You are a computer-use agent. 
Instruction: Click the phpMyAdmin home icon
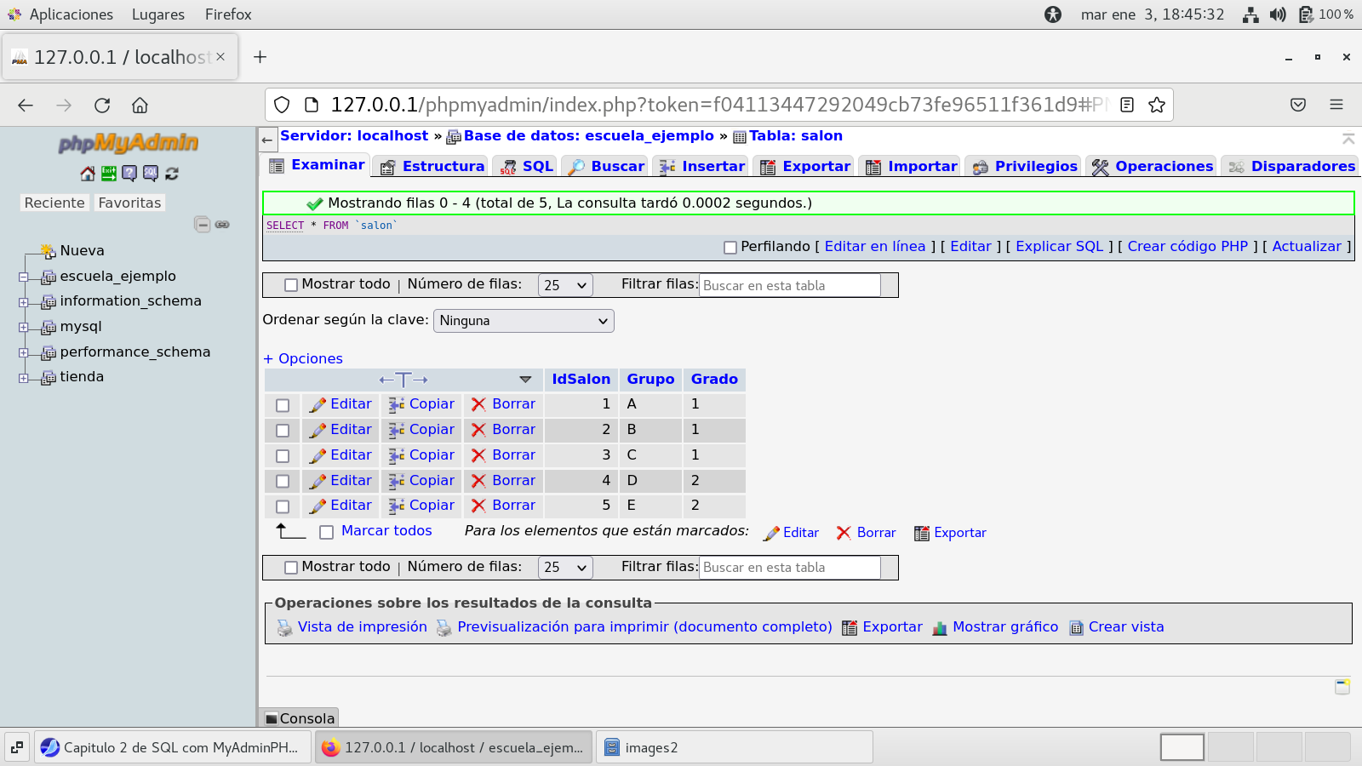pyautogui.click(x=88, y=174)
